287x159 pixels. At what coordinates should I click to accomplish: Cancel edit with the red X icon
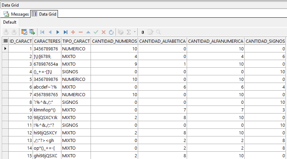coord(103,32)
